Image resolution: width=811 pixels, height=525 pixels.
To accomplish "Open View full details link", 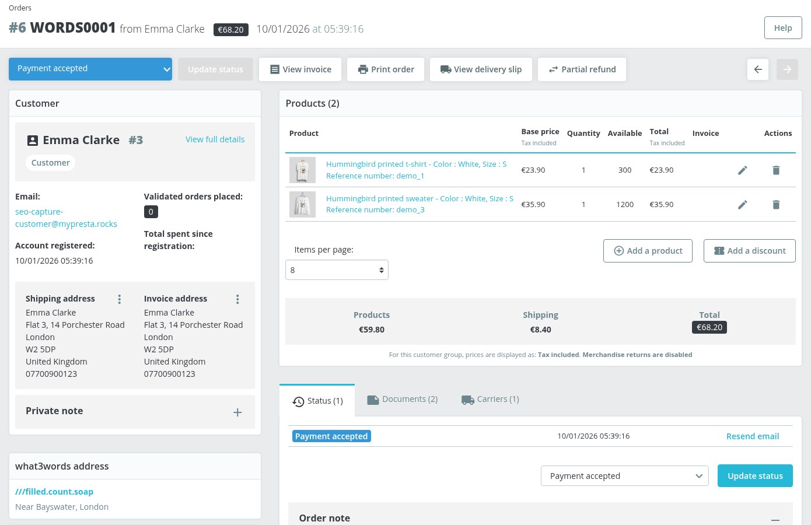I will click(x=215, y=139).
